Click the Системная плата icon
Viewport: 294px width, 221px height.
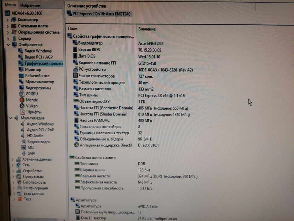tap(14, 26)
